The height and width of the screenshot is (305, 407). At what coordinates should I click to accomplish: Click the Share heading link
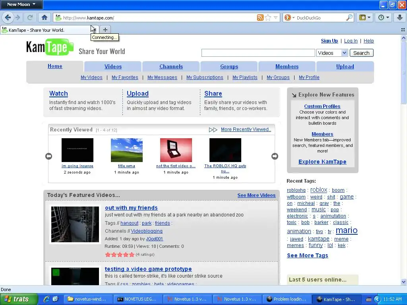click(x=213, y=93)
